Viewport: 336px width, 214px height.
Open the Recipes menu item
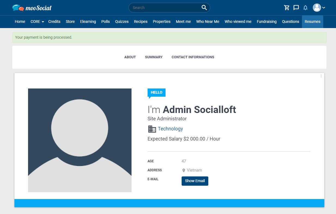tap(140, 22)
